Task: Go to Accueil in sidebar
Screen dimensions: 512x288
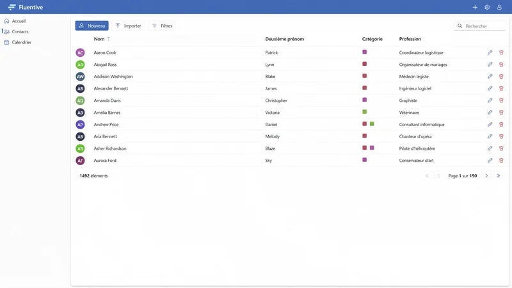Action: [x=15, y=21]
